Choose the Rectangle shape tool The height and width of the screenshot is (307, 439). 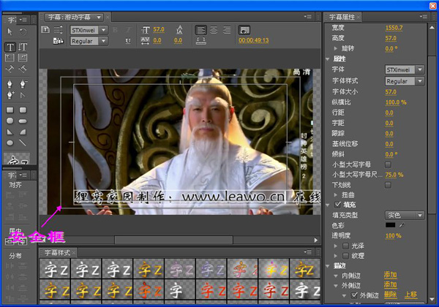(10, 110)
